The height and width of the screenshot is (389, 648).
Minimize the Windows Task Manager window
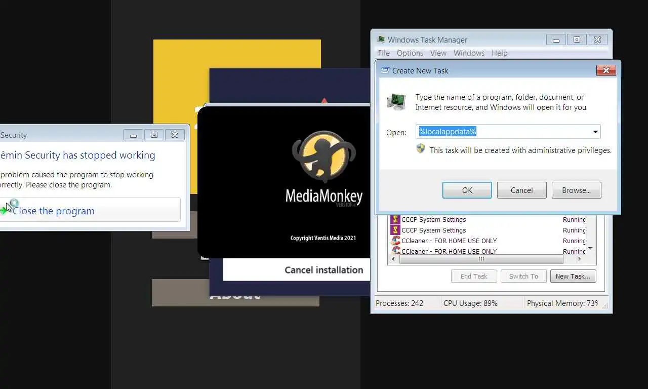(556, 40)
